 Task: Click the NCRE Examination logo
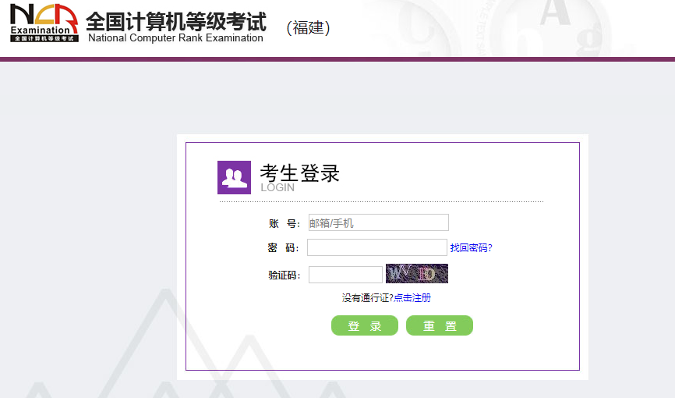(x=44, y=23)
